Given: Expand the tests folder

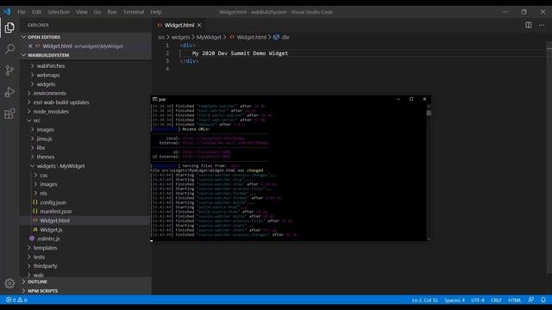Looking at the screenshot, I should click(x=39, y=257).
